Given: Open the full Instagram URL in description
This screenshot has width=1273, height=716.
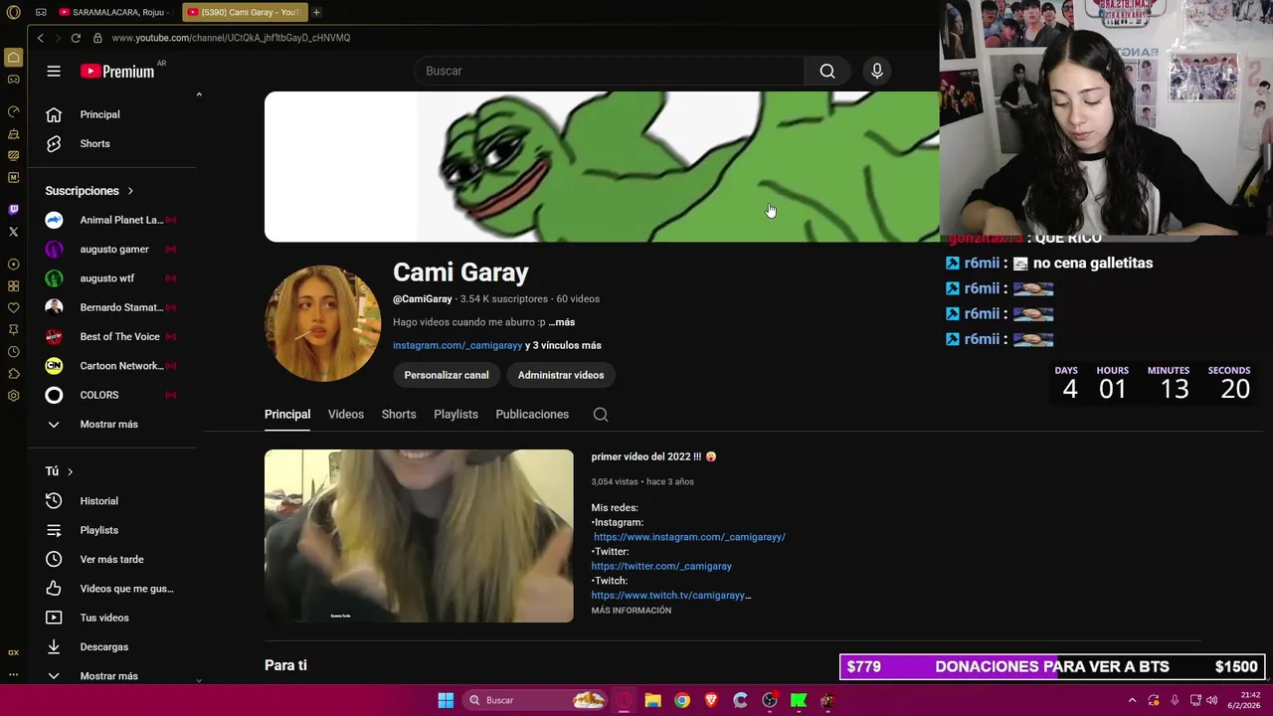Looking at the screenshot, I should (689, 537).
